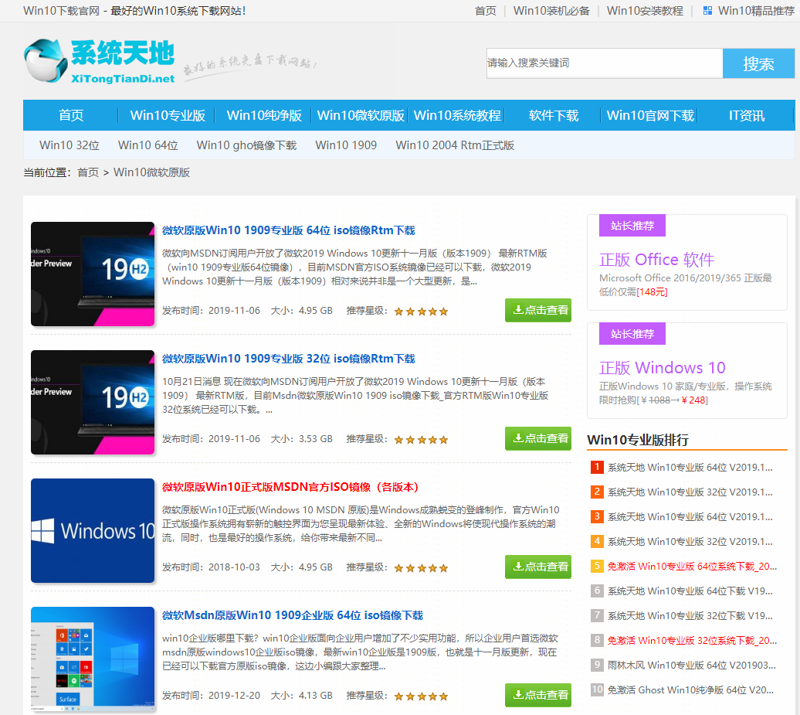Click star rating of MSDN官方ISO entry
This screenshot has height=715, width=800.
[x=421, y=568]
